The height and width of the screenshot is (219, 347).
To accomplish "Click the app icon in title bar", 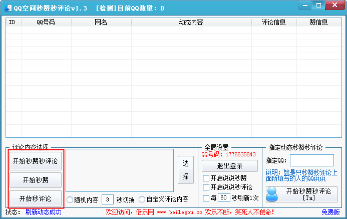I will pos(8,8).
